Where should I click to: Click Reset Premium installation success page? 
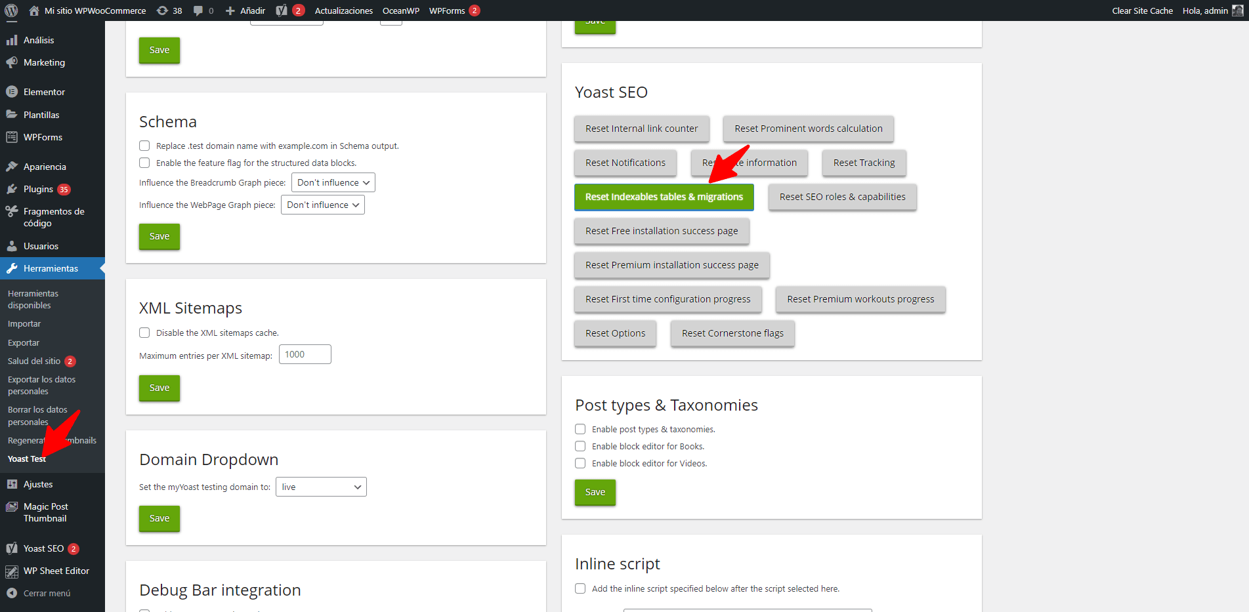672,265
